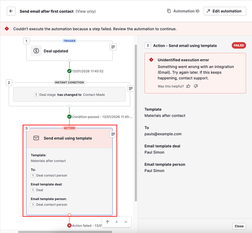
Task: Click the zoom out minus button
Action: pyautogui.click(x=126, y=222)
